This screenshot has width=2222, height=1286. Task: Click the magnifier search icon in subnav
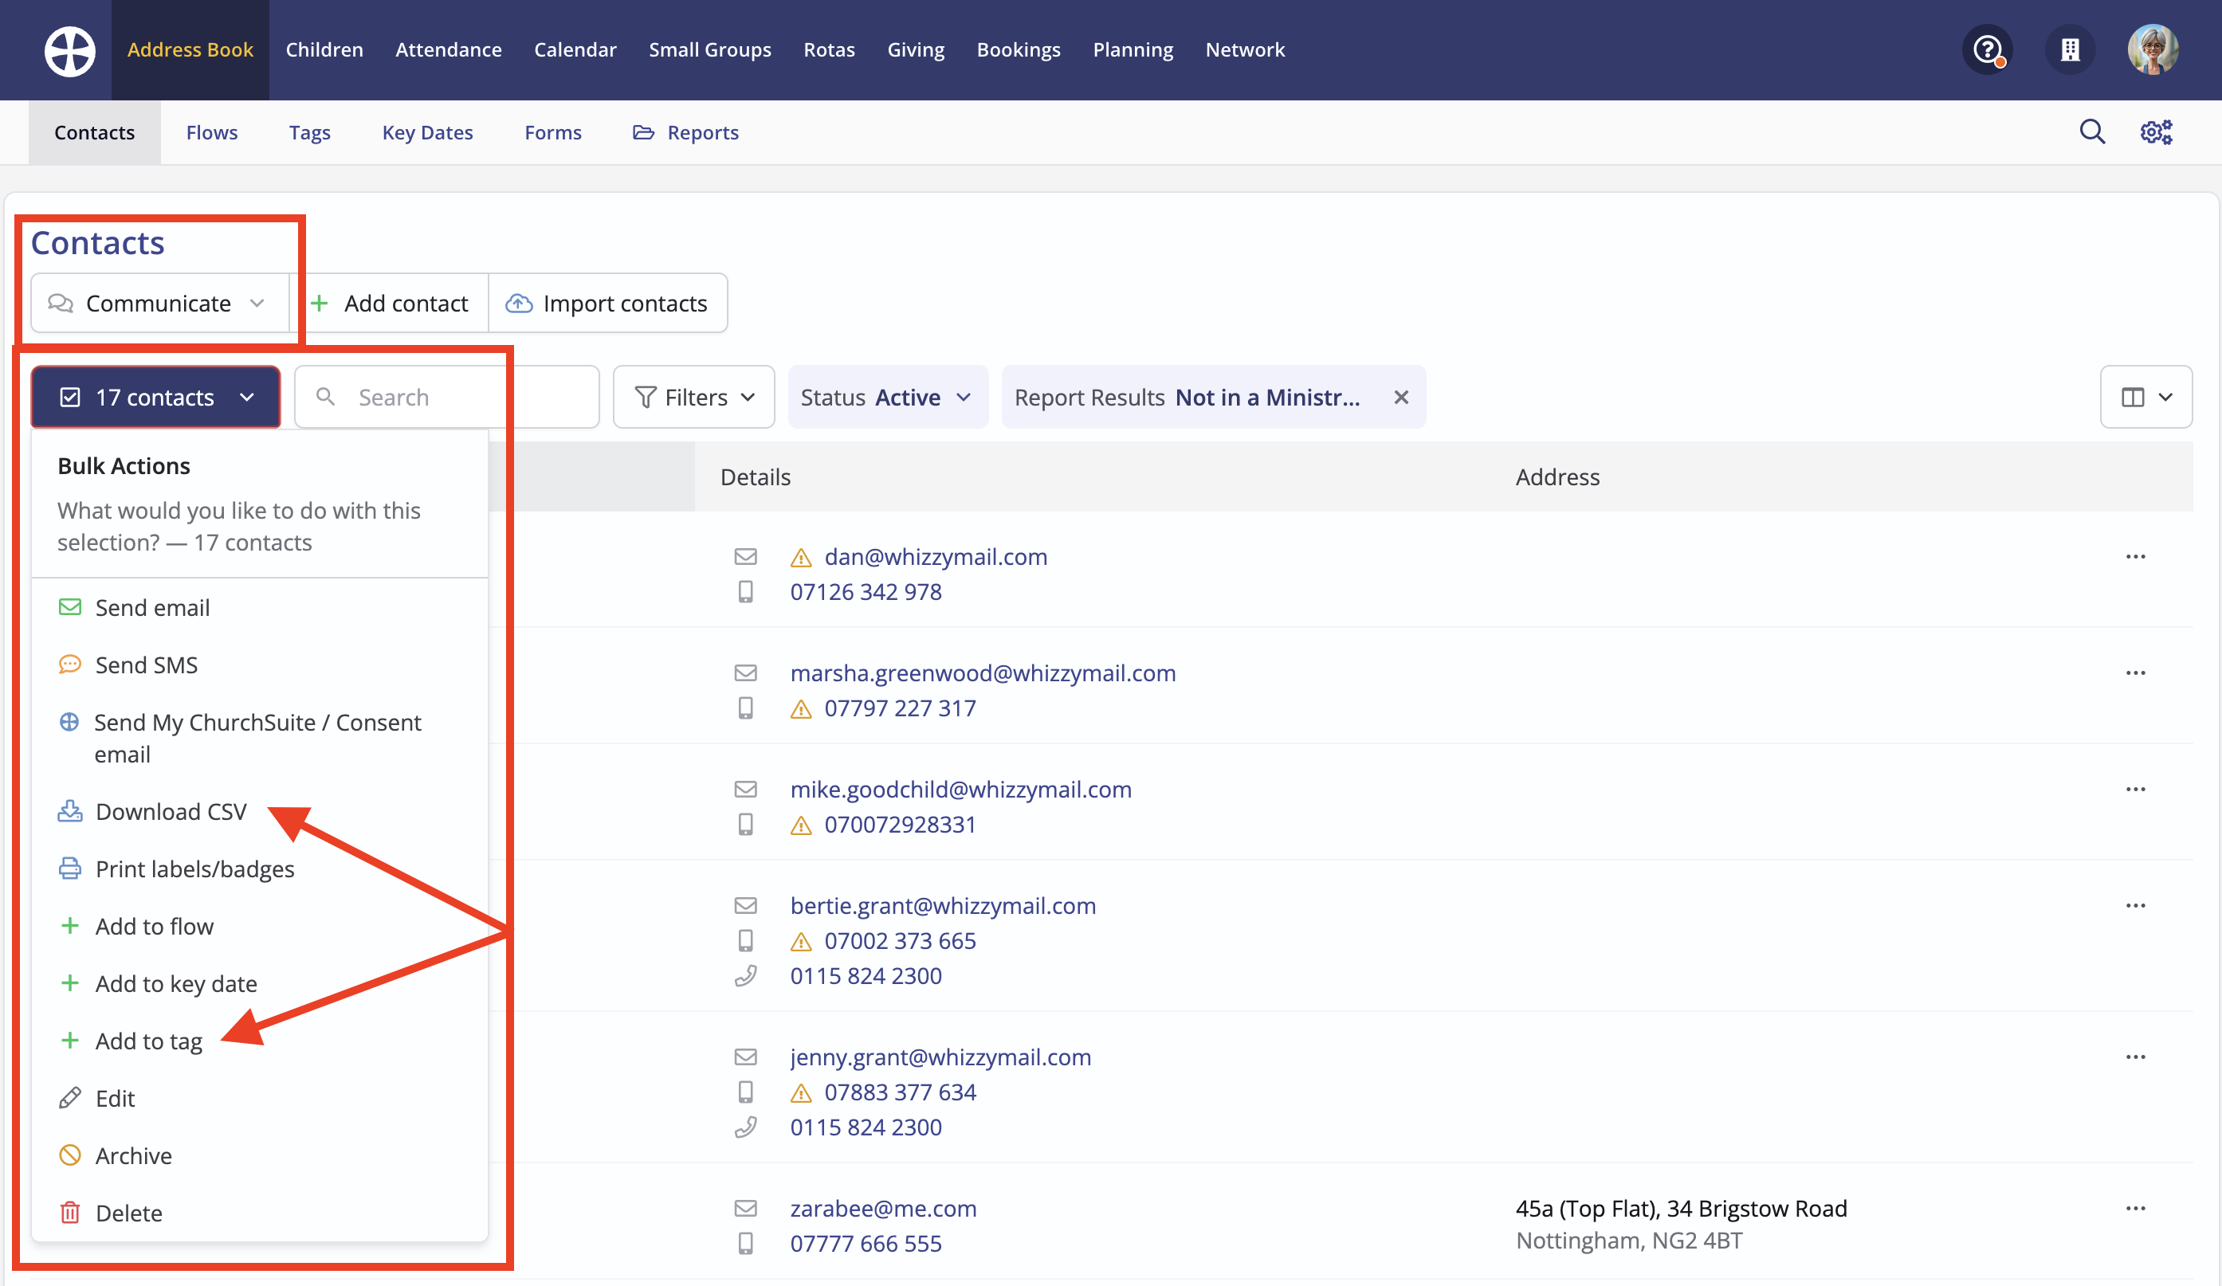(2092, 132)
